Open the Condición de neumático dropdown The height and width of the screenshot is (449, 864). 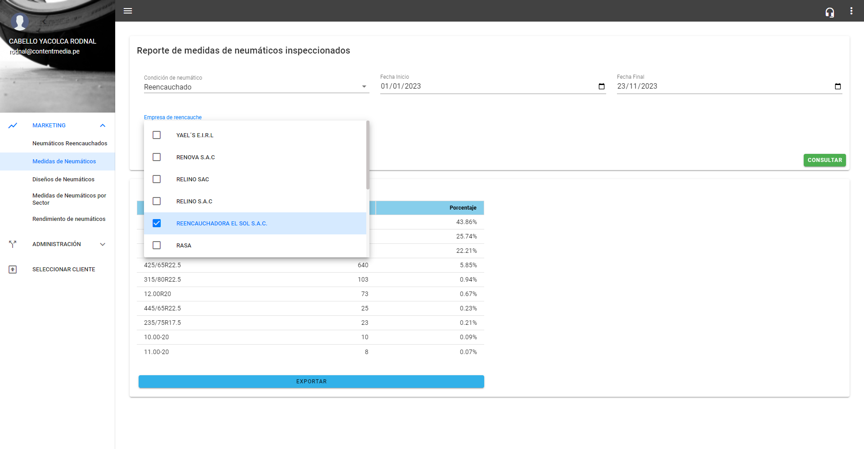pos(256,87)
